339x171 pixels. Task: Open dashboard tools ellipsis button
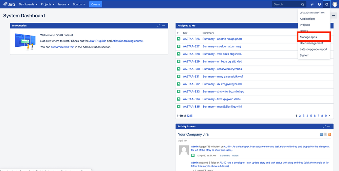point(334,16)
